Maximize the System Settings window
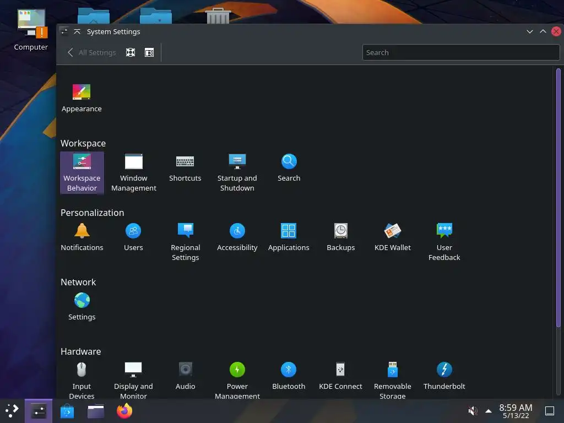The width and height of the screenshot is (564, 423). (x=543, y=31)
